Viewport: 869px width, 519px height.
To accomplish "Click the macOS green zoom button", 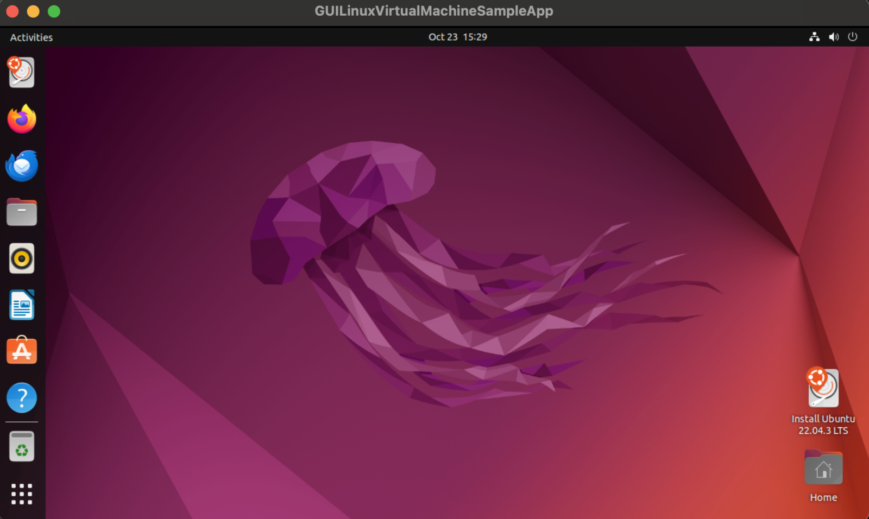I will click(x=54, y=11).
